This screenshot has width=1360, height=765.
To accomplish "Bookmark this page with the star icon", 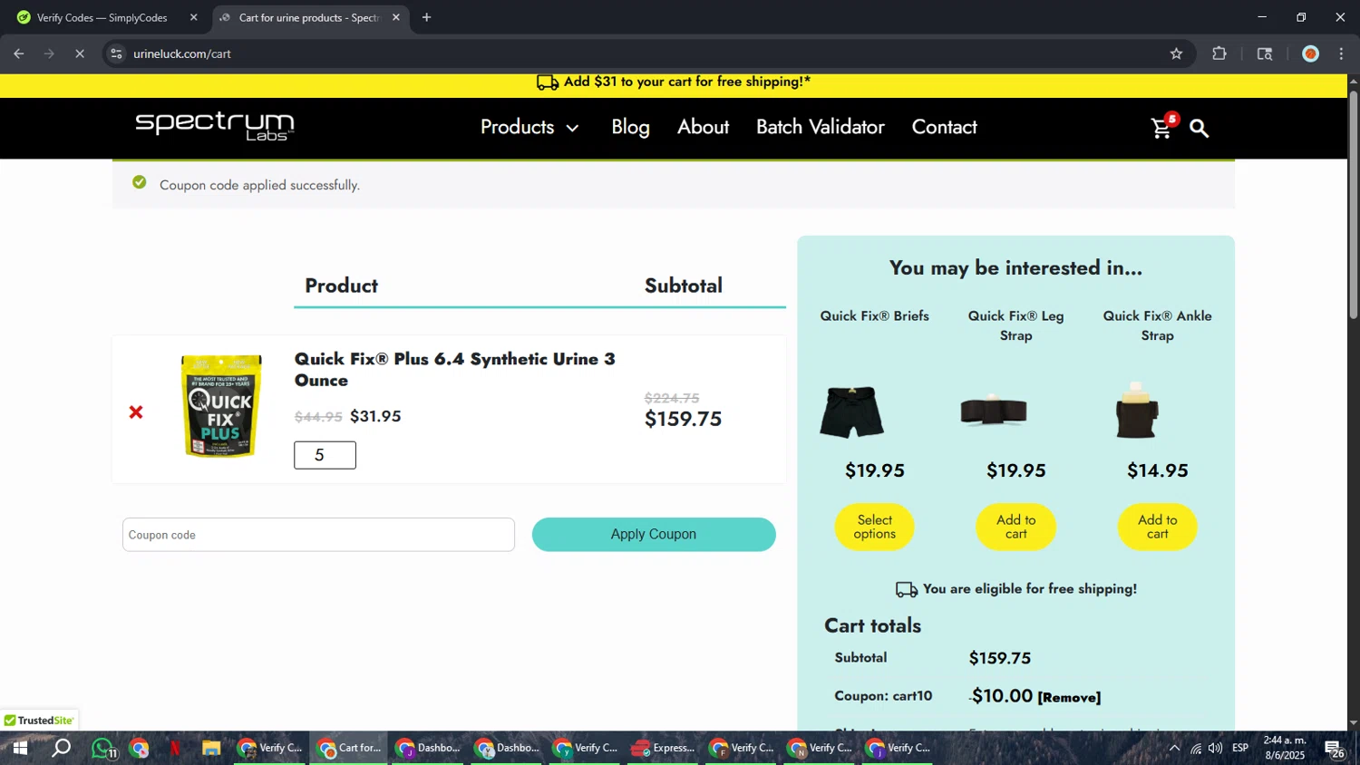I will coord(1176,53).
